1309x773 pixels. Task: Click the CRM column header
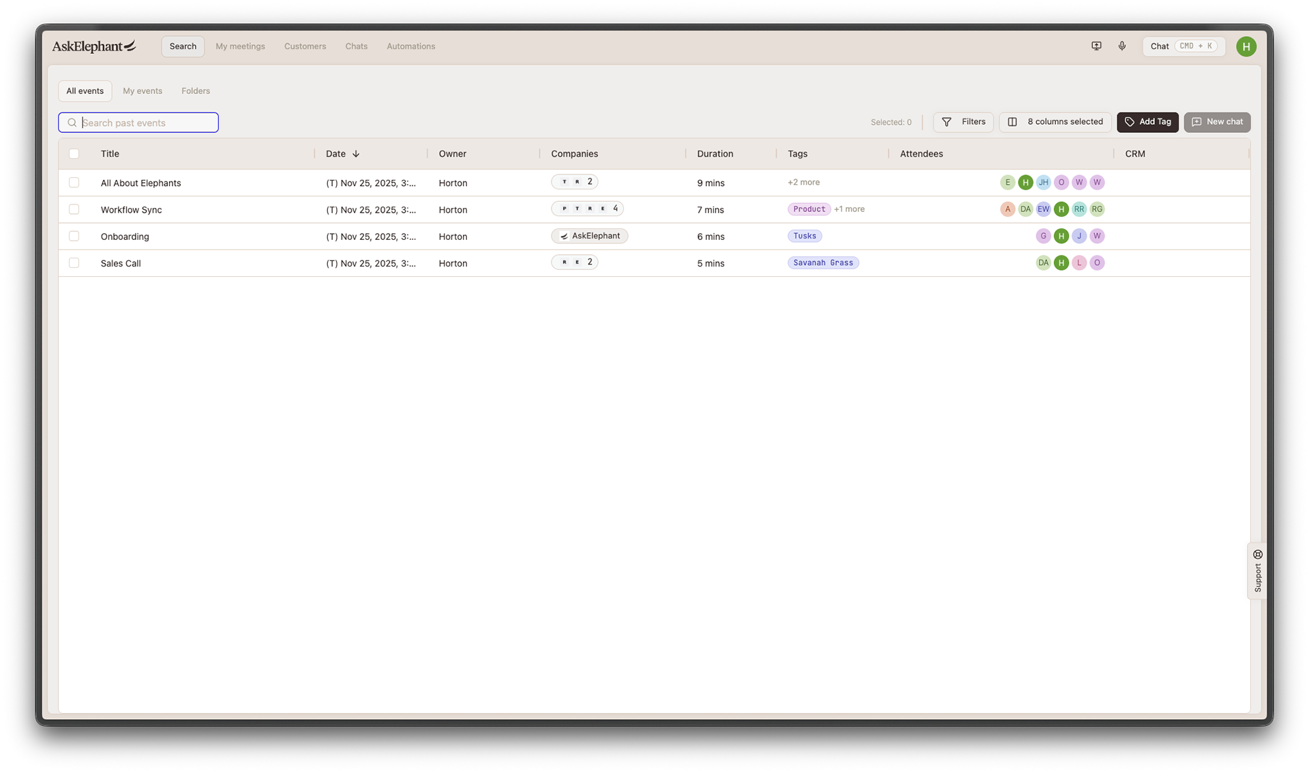pyautogui.click(x=1135, y=154)
